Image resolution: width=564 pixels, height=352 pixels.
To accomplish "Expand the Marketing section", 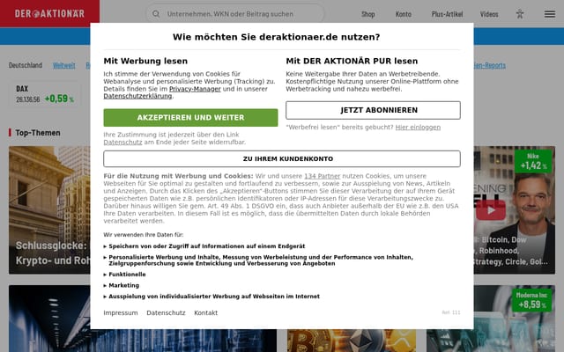I will (122, 285).
